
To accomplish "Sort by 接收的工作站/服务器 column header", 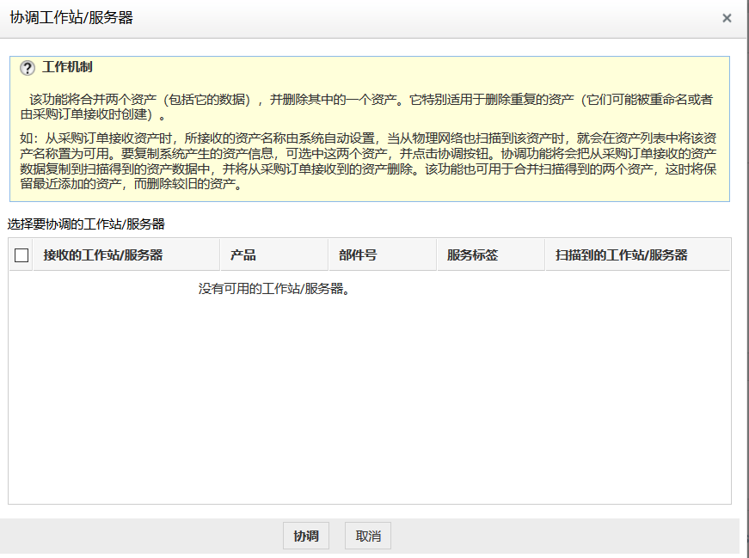I will coord(103,255).
